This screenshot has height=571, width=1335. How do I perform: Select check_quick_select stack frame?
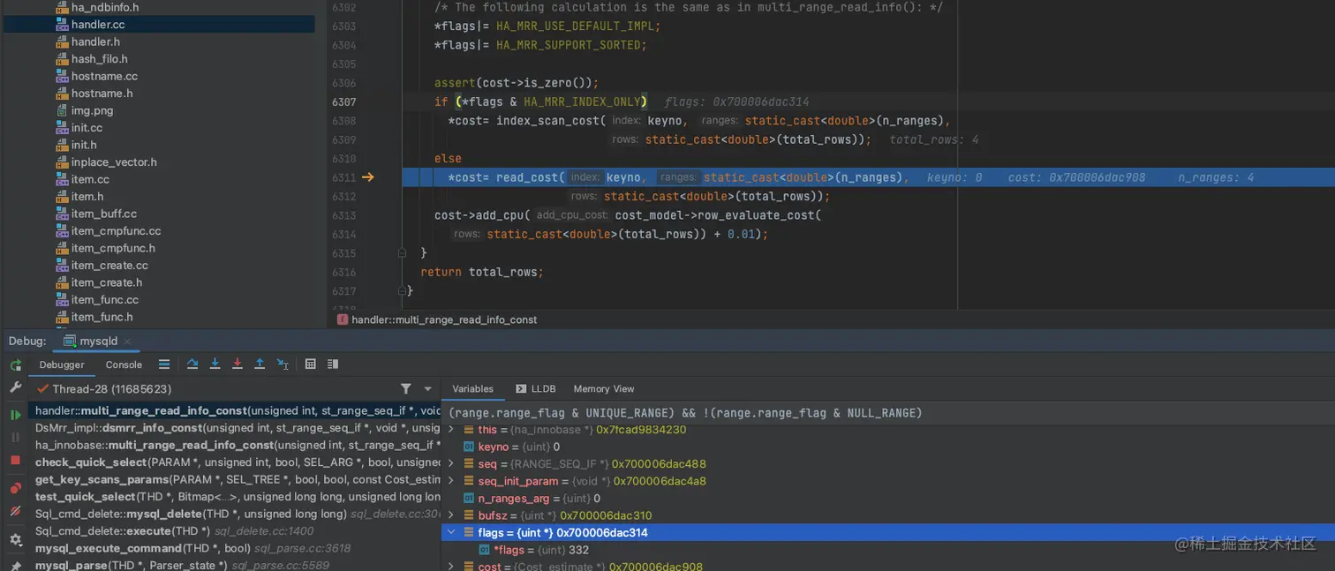coord(235,462)
